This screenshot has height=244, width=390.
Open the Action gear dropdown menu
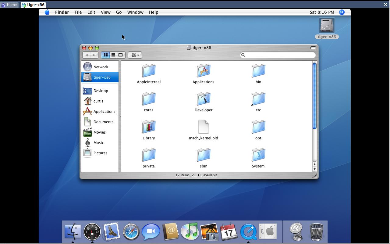tap(135, 55)
